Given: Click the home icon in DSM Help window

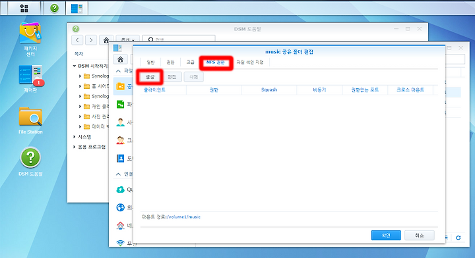Looking at the screenshot, I should click(x=106, y=40).
